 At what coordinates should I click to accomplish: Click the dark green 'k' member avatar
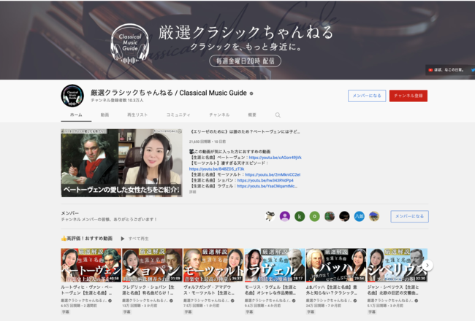point(300,217)
